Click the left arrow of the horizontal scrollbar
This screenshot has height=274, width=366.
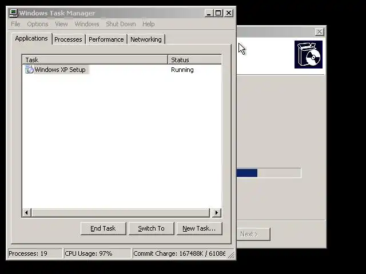pos(27,212)
